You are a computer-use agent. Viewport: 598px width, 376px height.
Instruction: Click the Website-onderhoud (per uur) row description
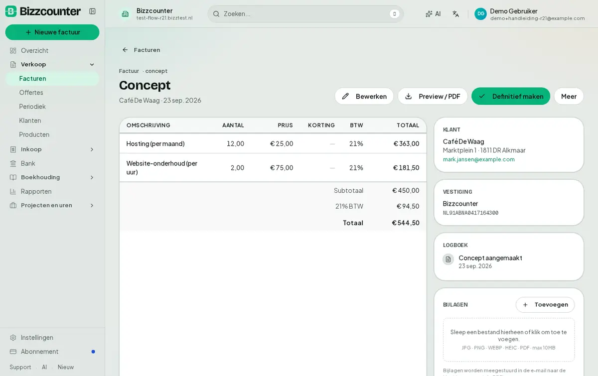(162, 168)
